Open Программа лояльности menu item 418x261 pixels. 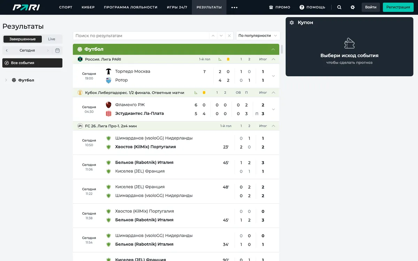[131, 7]
